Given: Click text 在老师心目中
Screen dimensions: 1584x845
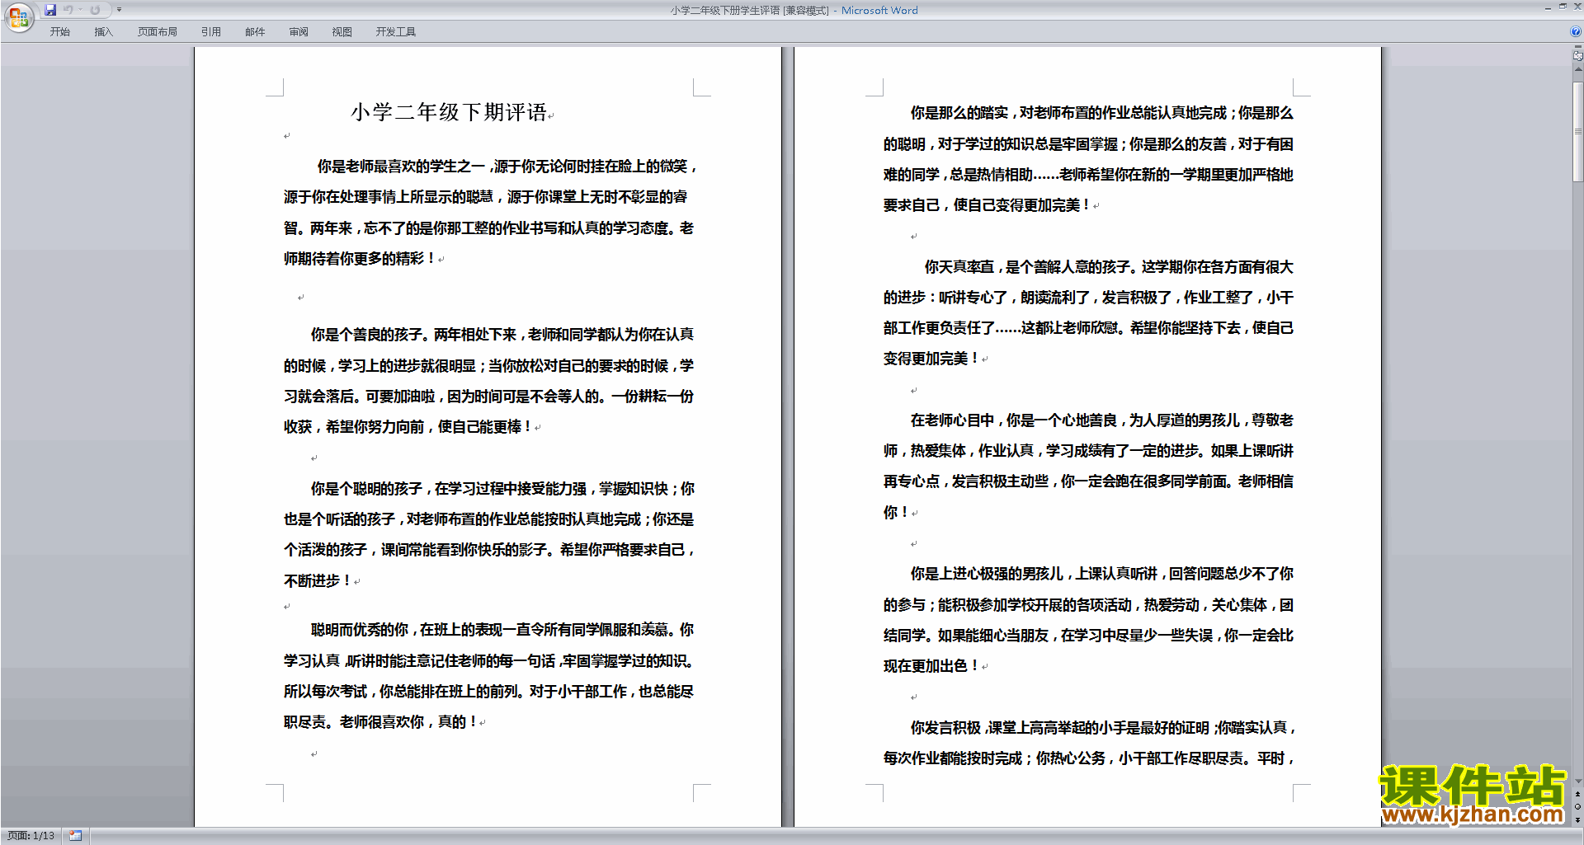Looking at the screenshot, I should pos(952,420).
